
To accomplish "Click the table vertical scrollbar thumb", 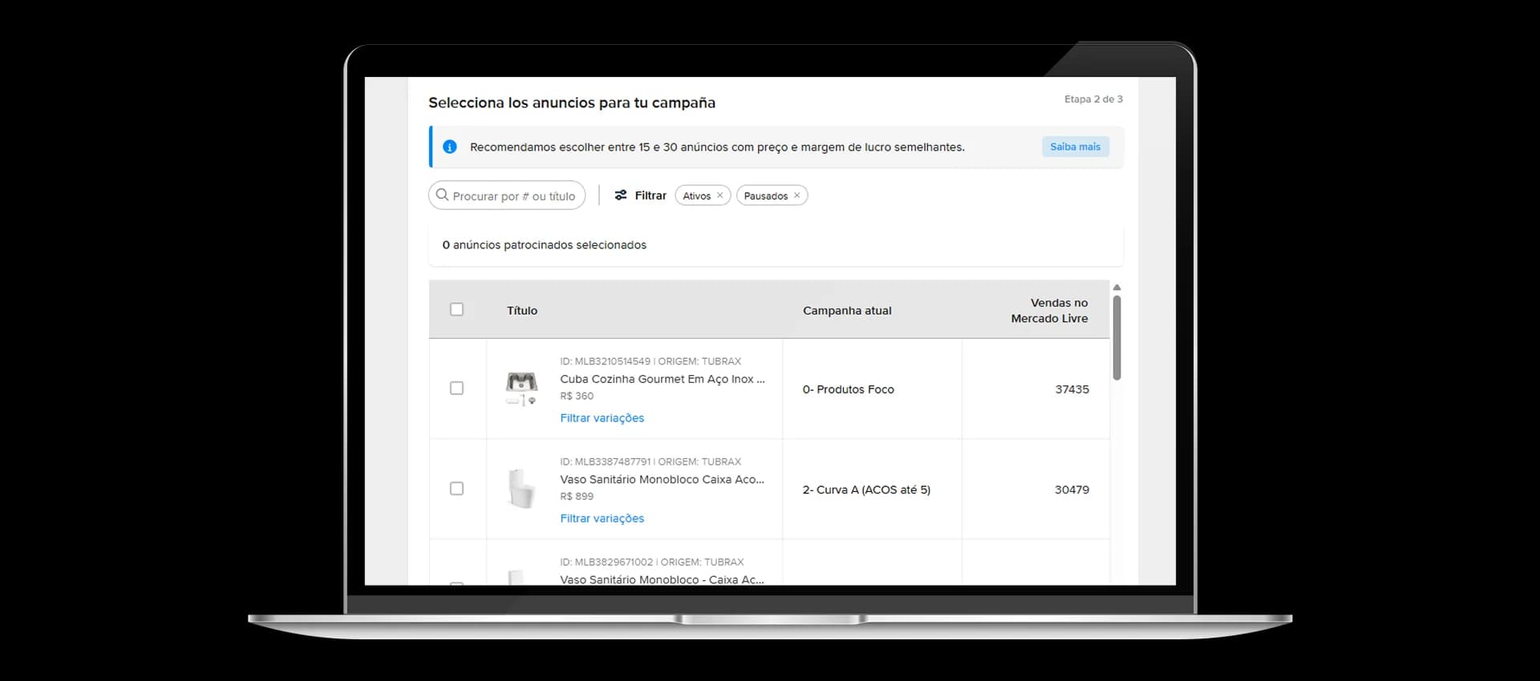I will [x=1116, y=337].
